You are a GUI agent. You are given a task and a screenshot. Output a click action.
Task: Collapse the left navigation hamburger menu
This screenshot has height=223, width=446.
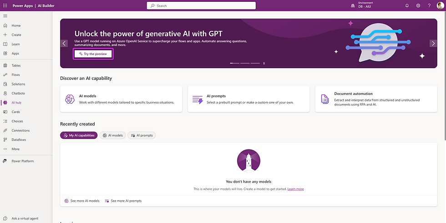point(5,16)
